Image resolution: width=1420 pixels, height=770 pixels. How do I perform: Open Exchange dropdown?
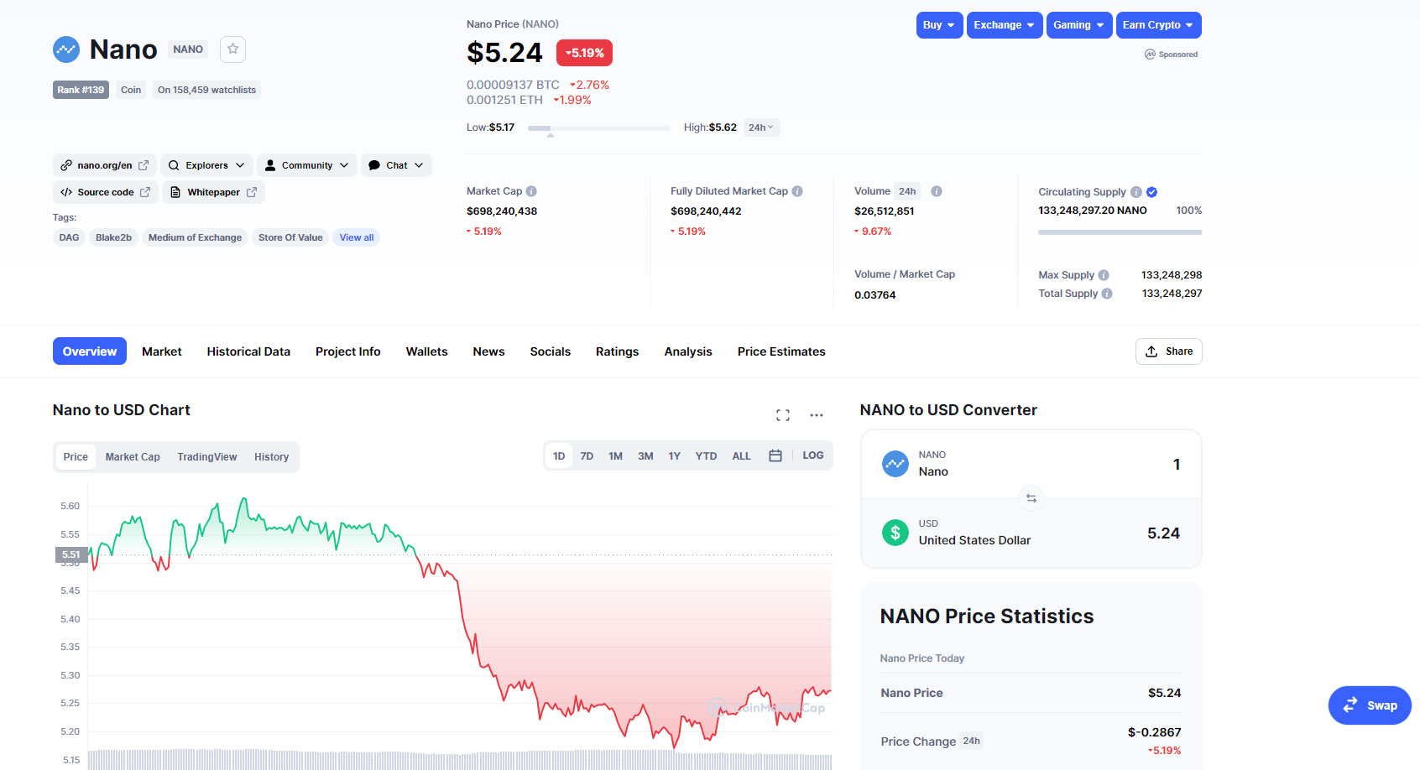coord(1005,25)
